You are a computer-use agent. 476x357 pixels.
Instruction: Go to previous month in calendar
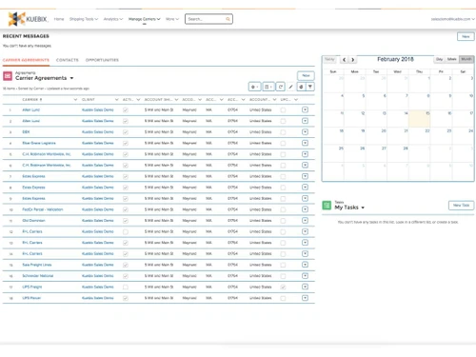click(x=345, y=59)
